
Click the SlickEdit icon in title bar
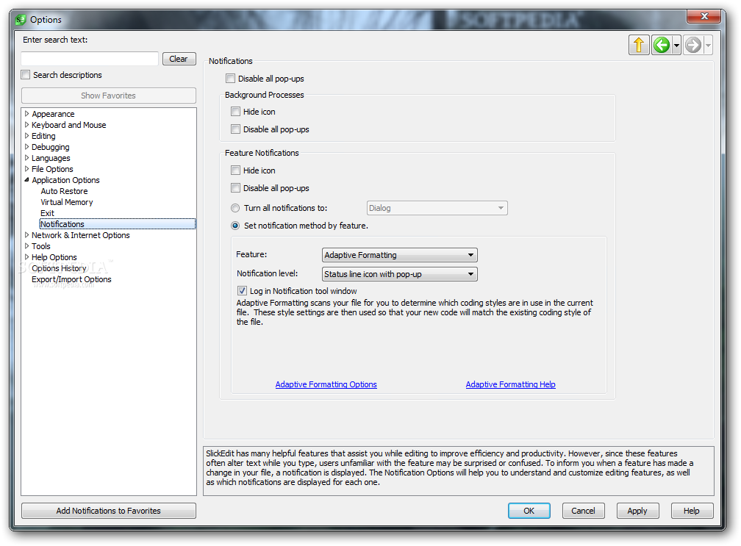pos(21,20)
